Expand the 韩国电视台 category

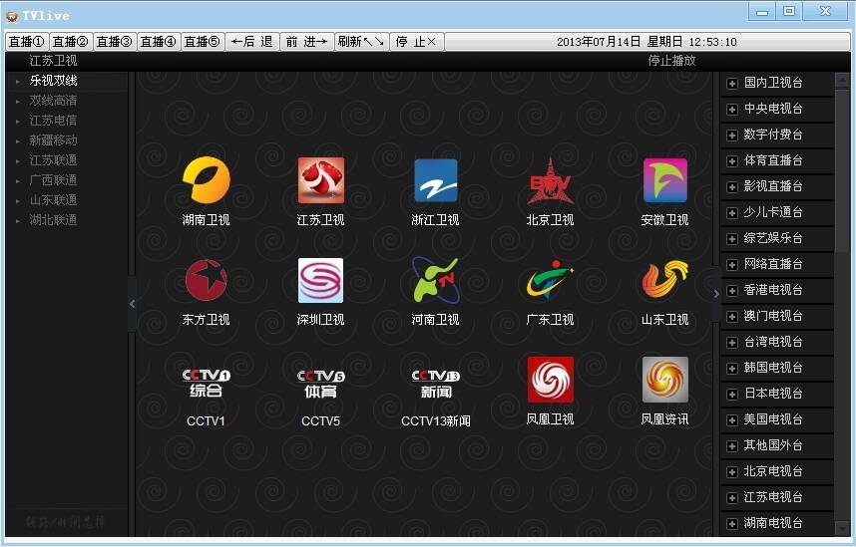coord(732,369)
